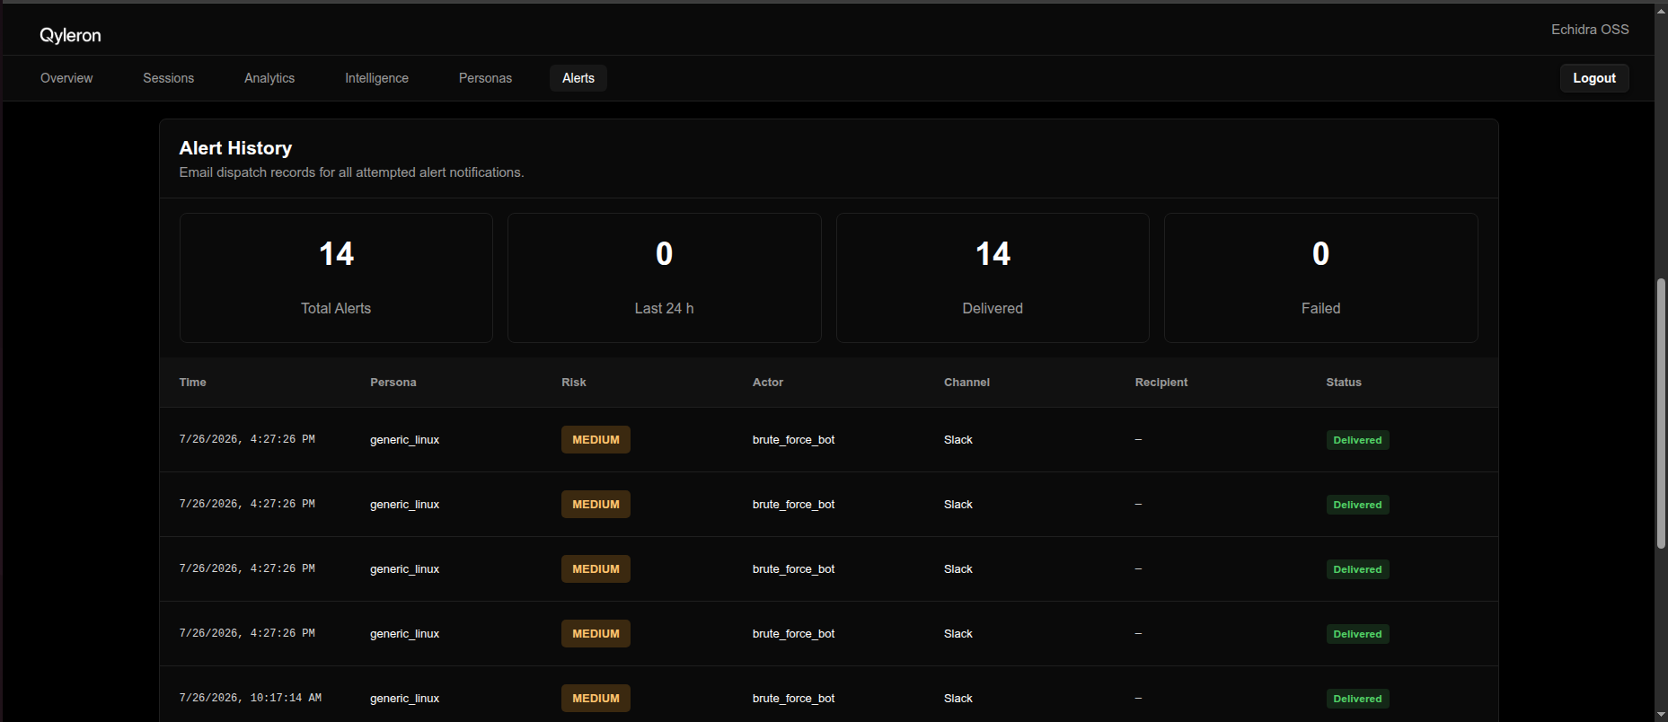Open the Intelligence tab
1668x722 pixels.
376,78
